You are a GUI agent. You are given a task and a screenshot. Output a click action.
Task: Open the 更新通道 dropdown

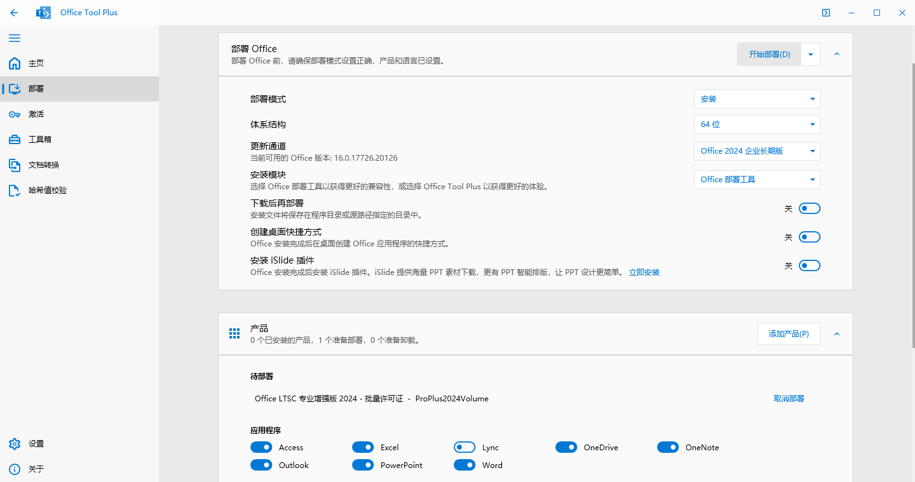(x=757, y=151)
